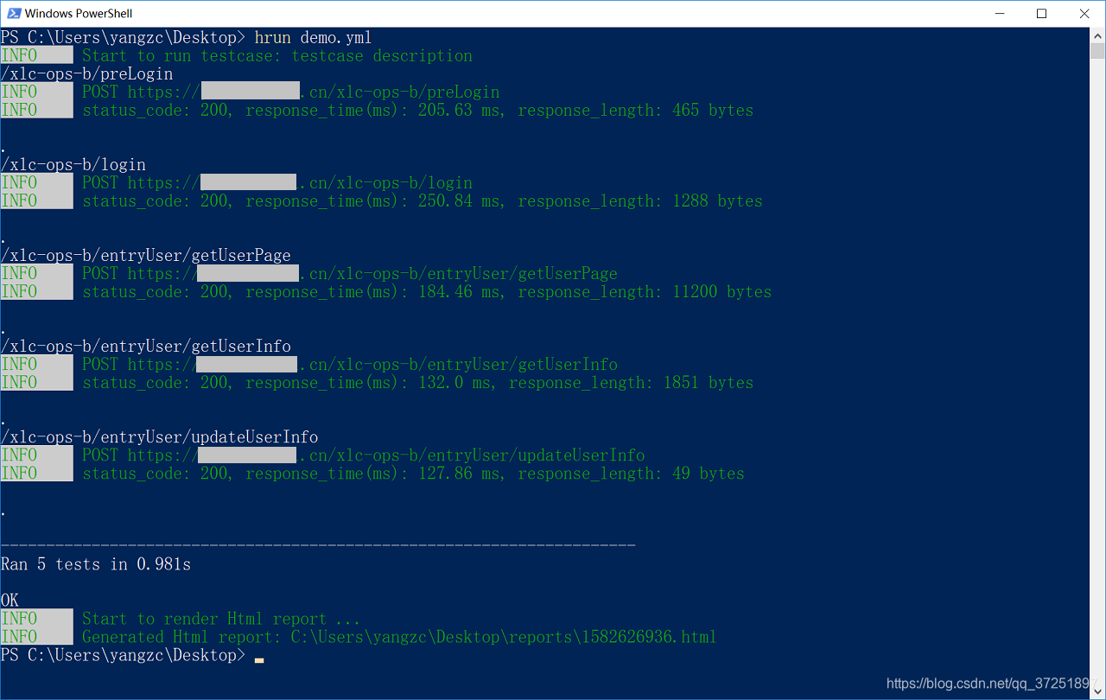Click the POST preLogin URL line
Viewport: 1106px width, 700px height.
pyautogui.click(x=291, y=92)
